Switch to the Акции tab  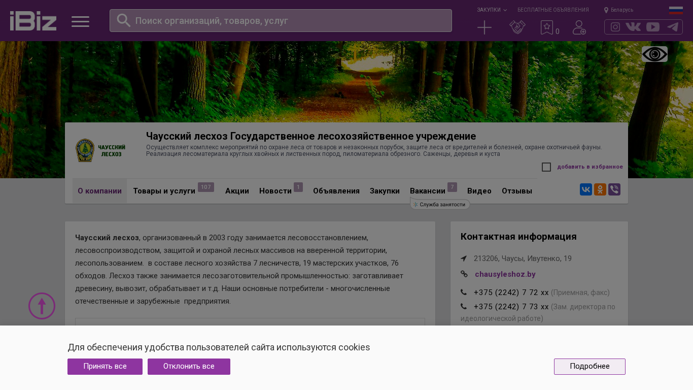click(237, 191)
